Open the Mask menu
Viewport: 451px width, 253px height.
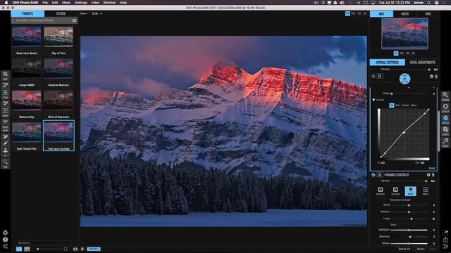66,3
